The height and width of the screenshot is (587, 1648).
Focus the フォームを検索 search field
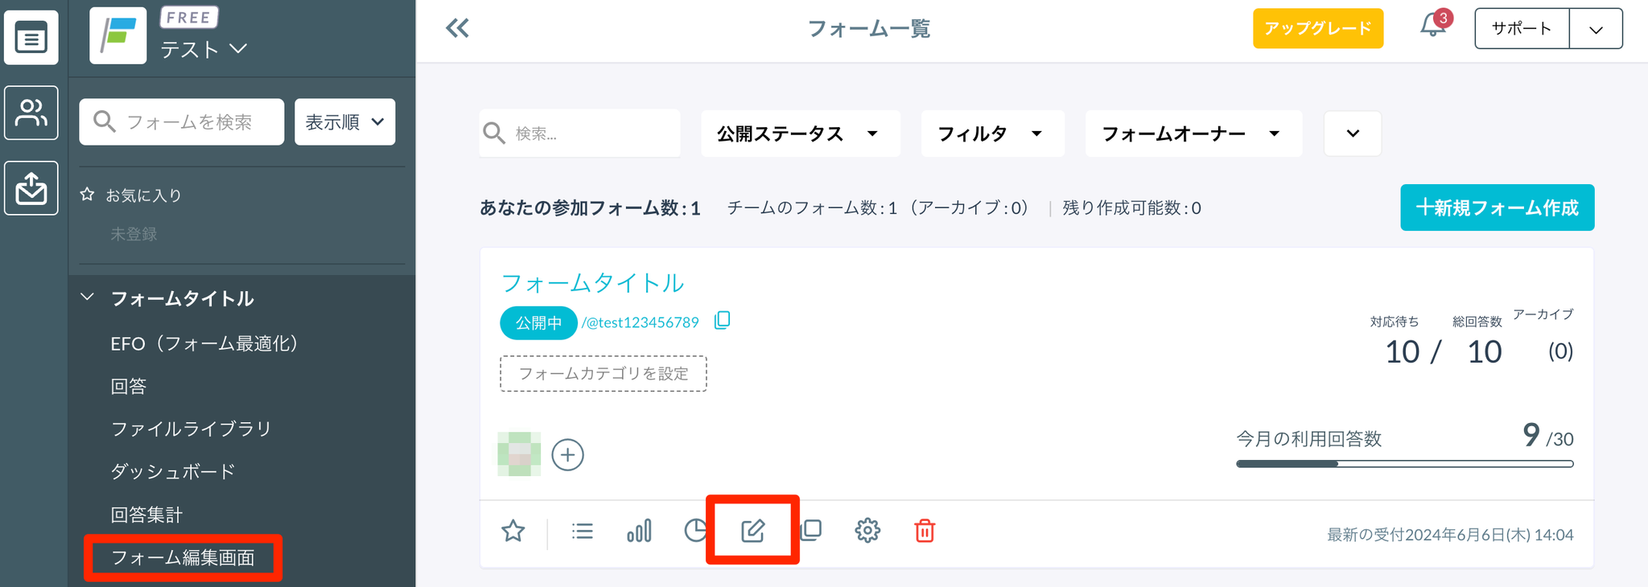point(190,122)
